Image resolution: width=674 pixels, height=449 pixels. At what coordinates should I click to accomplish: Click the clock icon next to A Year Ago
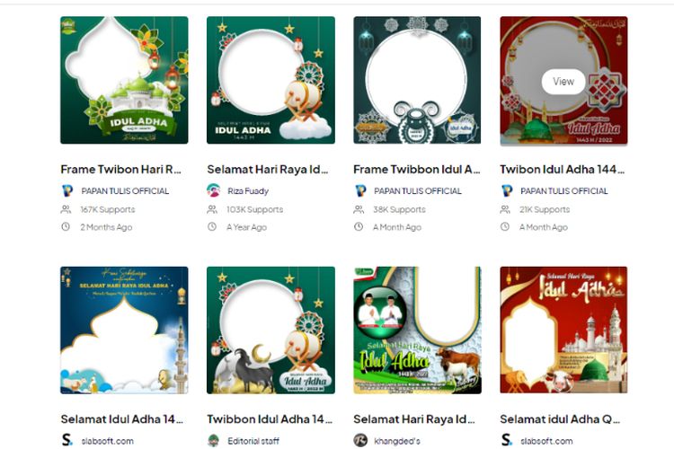(x=212, y=226)
